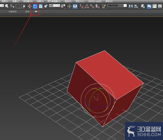Open the 视图(V) menu

point(5,1)
